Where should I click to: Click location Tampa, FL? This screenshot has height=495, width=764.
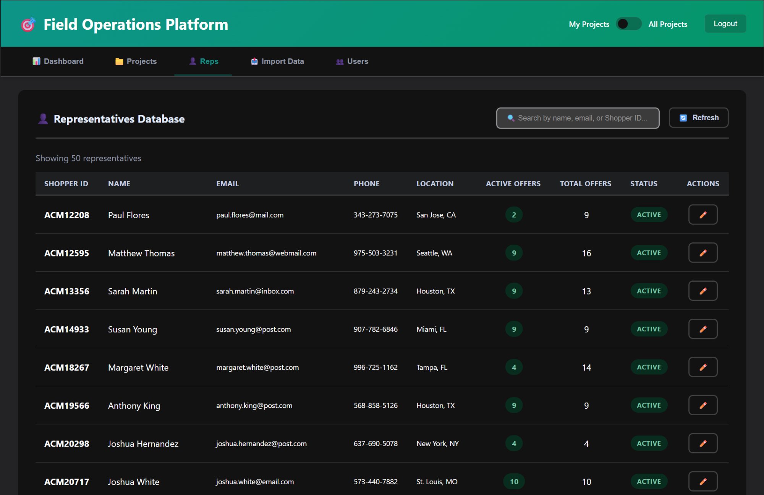click(x=432, y=368)
